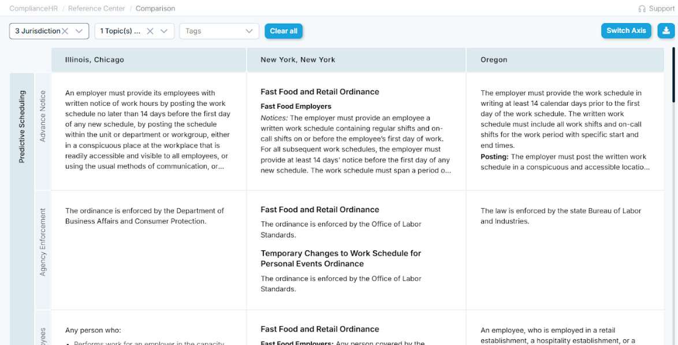The image size is (678, 345).
Task: Expand the Topic(s) dropdown chevron
Action: (x=164, y=31)
